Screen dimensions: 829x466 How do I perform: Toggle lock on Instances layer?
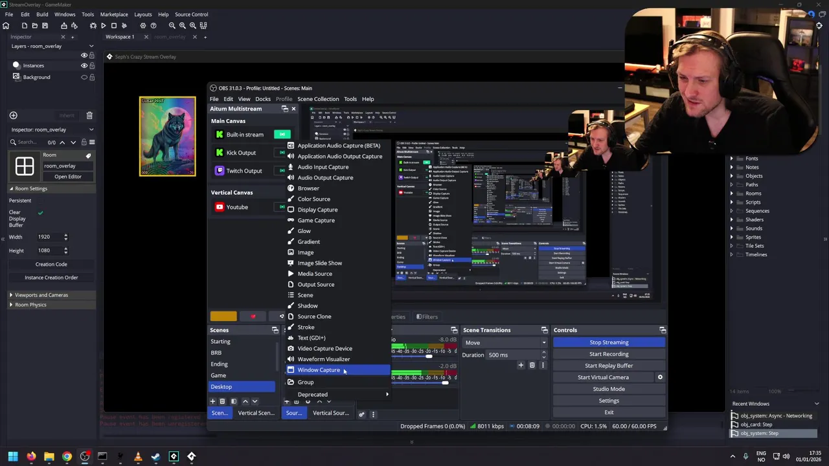92,65
